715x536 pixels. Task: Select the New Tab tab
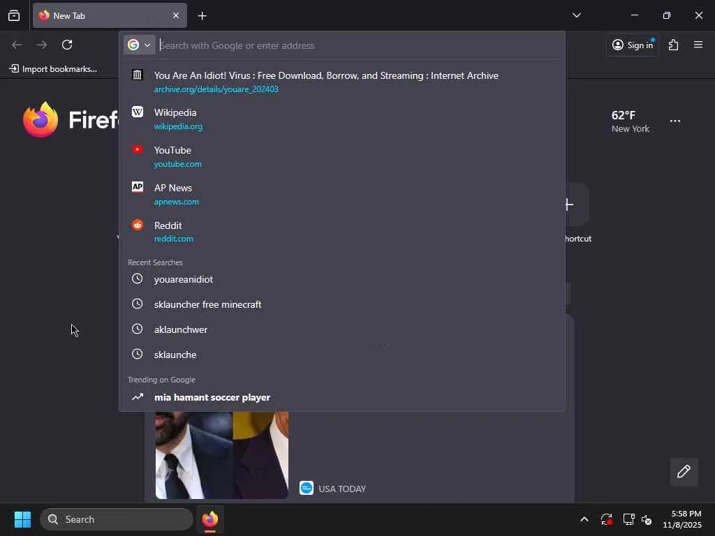click(x=110, y=15)
